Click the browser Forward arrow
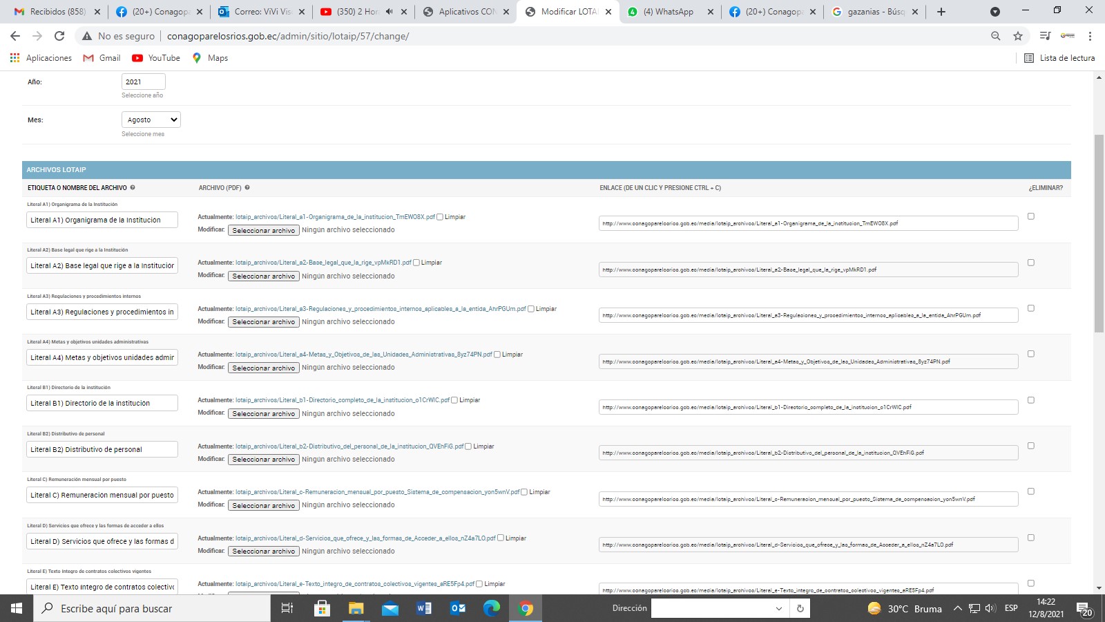This screenshot has height=622, width=1105. pos(37,36)
